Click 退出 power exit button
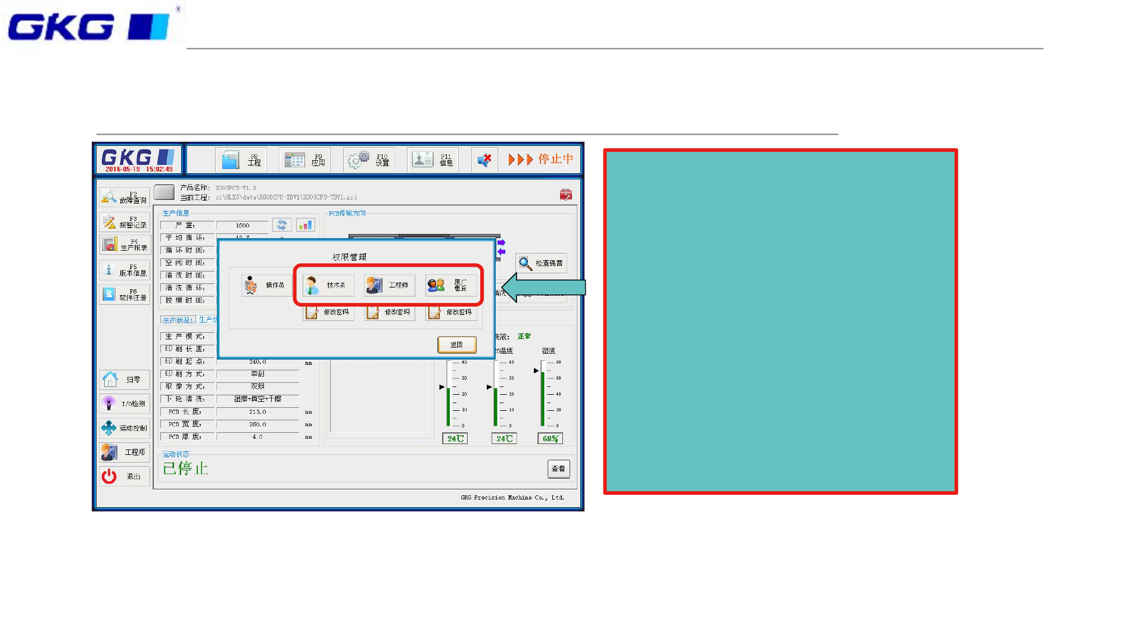The image size is (1144, 643). click(125, 476)
